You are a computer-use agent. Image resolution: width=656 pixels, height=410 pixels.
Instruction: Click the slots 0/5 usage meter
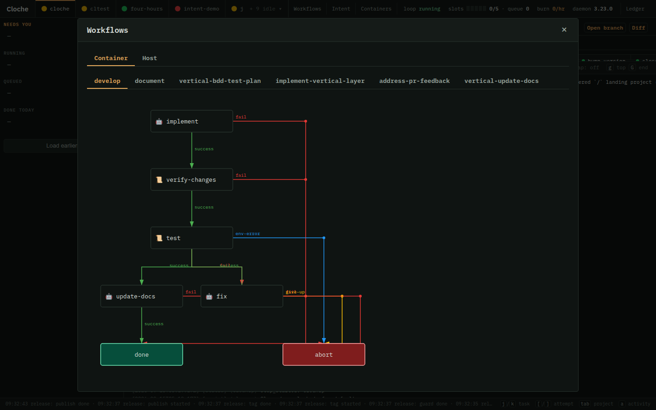(x=473, y=9)
